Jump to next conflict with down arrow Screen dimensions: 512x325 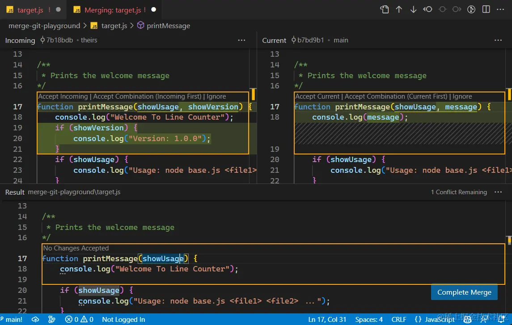tap(413, 9)
